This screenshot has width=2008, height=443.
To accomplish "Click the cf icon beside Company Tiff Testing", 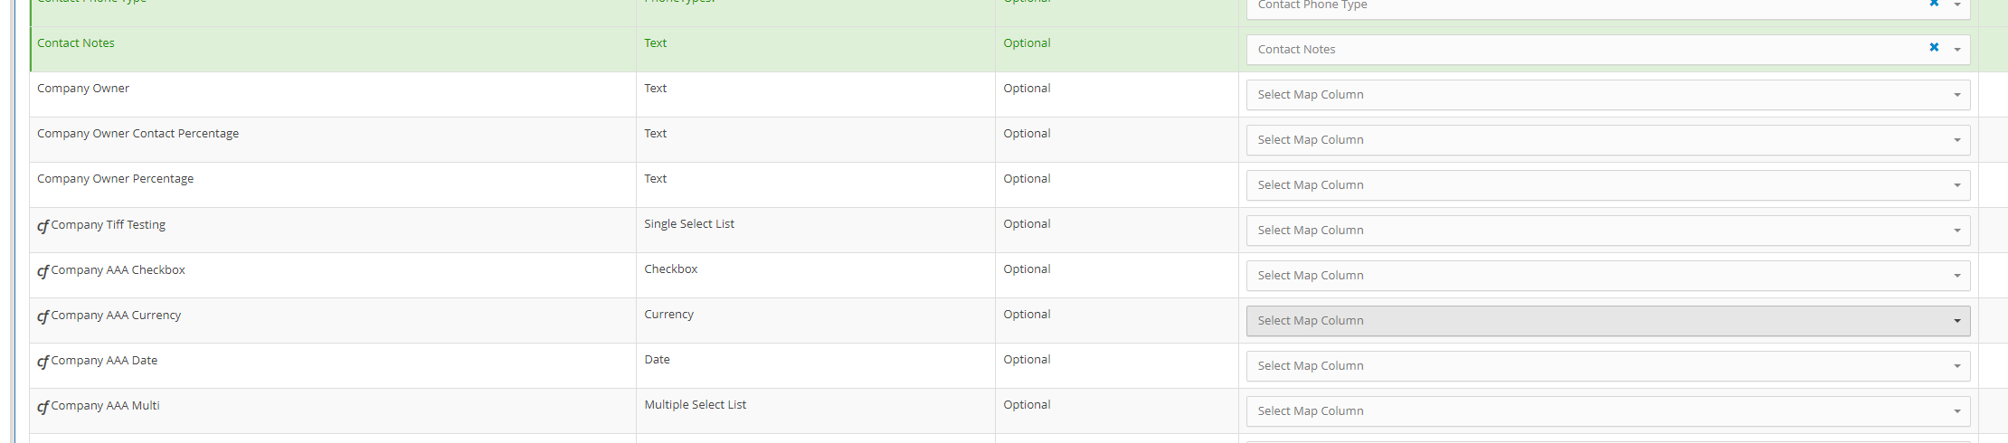I will point(43,226).
